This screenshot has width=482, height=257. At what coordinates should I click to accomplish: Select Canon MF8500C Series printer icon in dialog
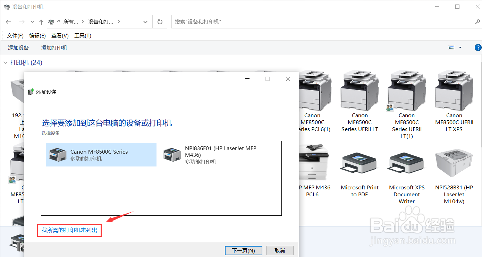coord(58,155)
